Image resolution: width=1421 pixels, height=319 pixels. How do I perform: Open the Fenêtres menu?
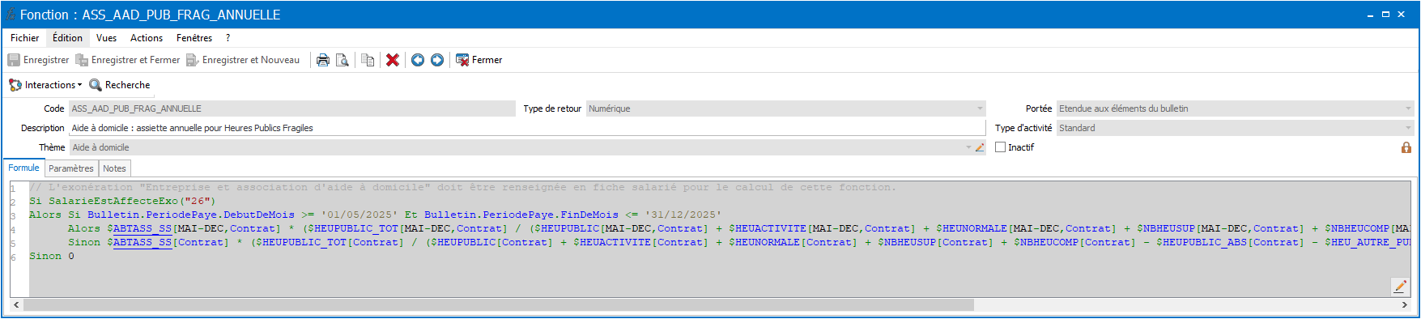pos(194,38)
